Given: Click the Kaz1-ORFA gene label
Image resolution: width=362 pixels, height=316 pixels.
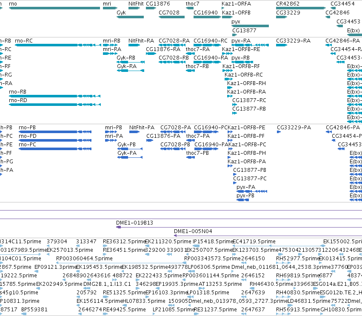Looking at the screenshot, I should [x=236, y=4].
